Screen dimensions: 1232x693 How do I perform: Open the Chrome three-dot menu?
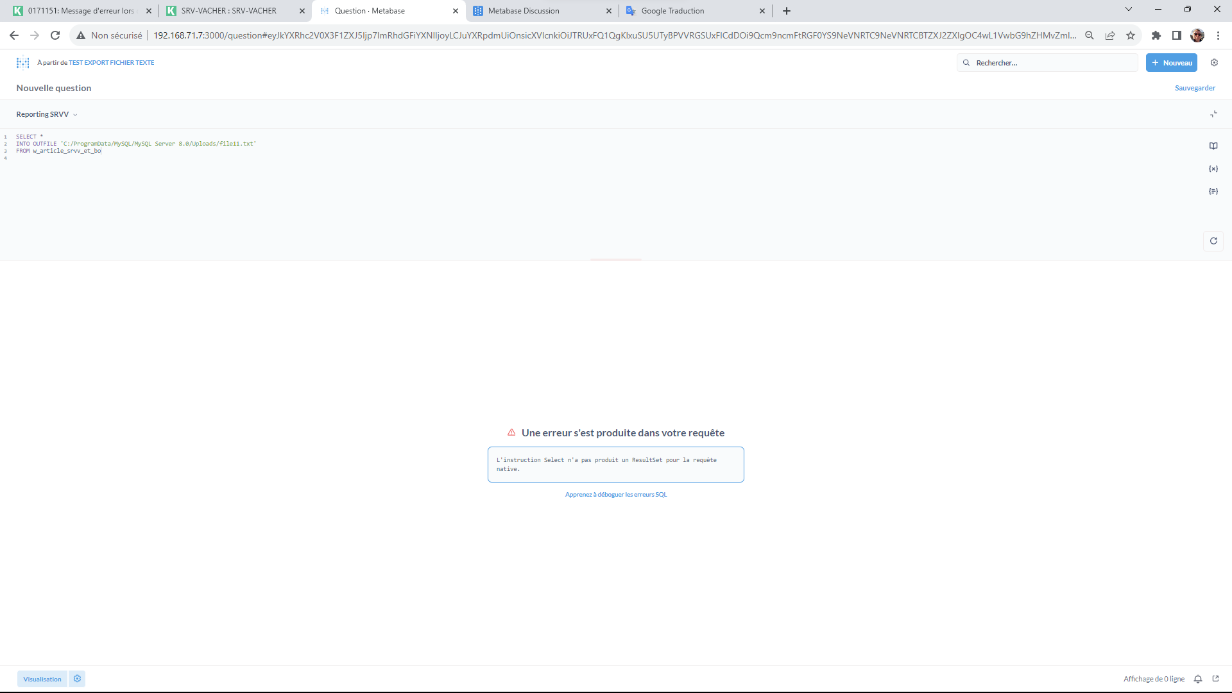[x=1218, y=35]
